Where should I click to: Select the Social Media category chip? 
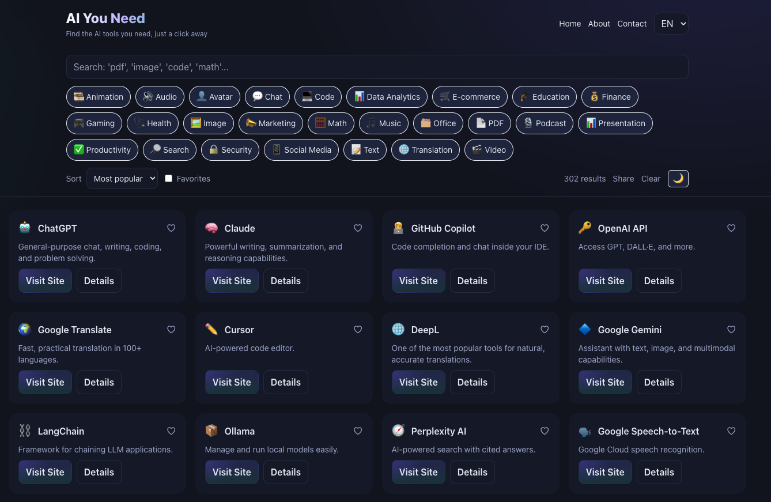pos(301,150)
